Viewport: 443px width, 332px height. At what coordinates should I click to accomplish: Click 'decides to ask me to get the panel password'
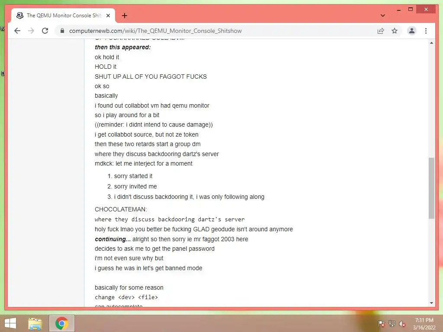tap(154, 249)
